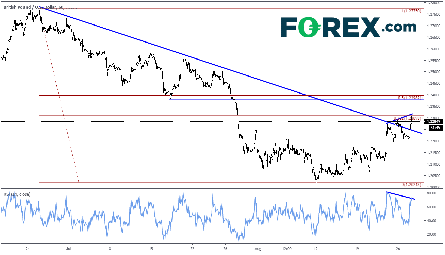Select the short rising blue trendline near current price
The width and height of the screenshot is (445, 255).
[x=400, y=118]
